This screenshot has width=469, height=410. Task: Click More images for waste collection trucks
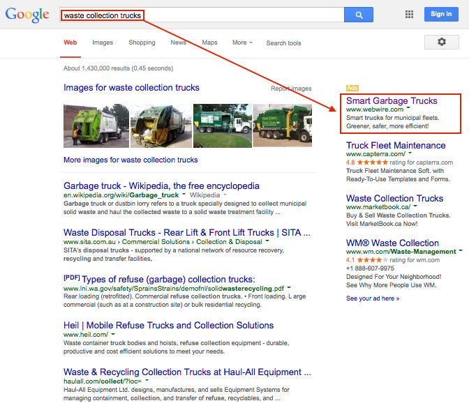coord(131,160)
